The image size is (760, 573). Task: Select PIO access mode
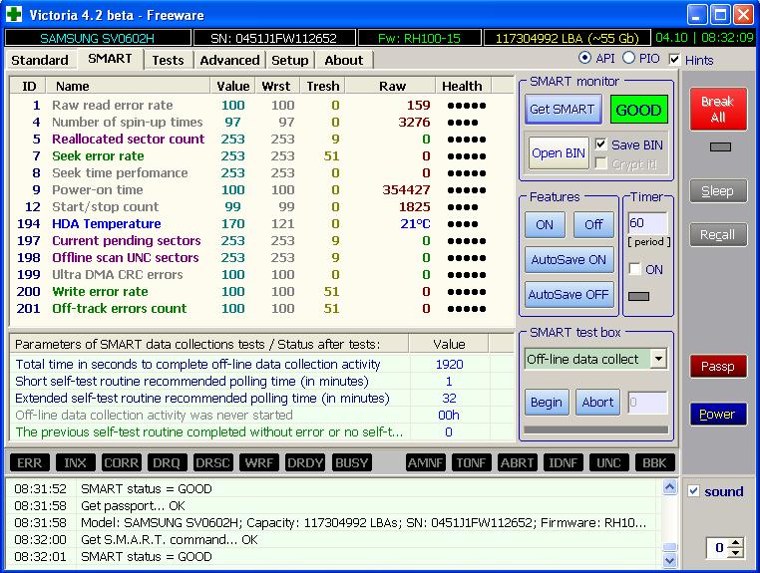(x=628, y=58)
